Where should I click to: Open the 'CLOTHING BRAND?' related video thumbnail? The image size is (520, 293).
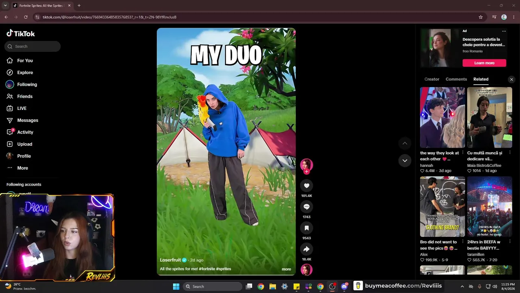click(x=442, y=206)
